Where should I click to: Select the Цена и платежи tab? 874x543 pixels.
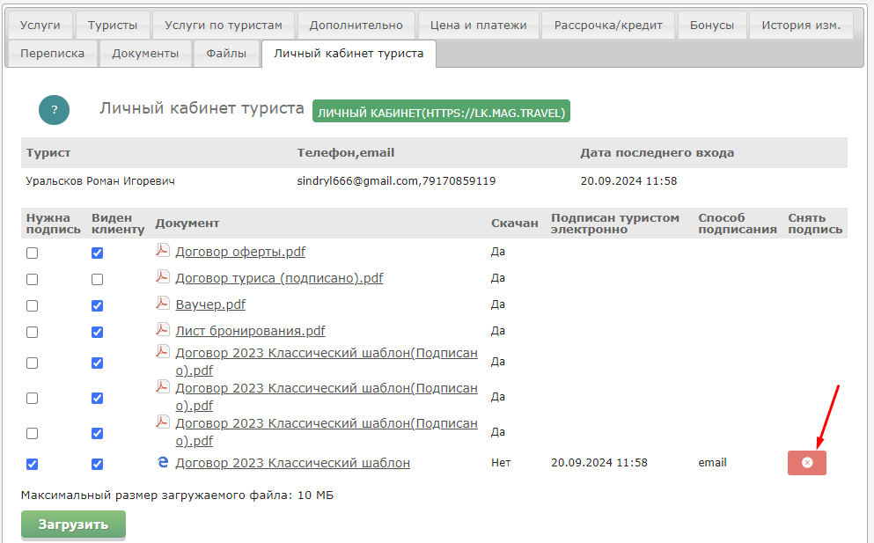click(478, 26)
